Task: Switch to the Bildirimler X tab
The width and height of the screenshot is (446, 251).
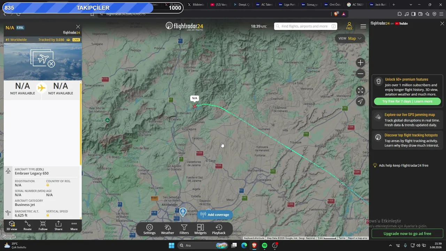Action: pyautogui.click(x=195, y=5)
